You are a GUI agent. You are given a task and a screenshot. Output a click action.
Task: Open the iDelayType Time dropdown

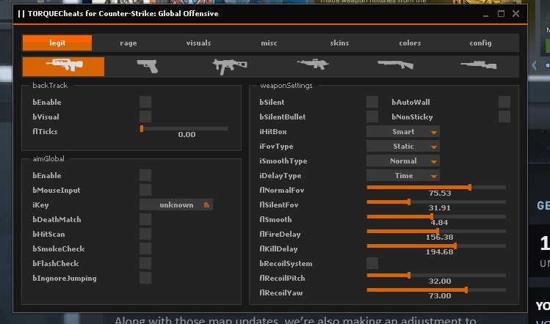point(403,175)
